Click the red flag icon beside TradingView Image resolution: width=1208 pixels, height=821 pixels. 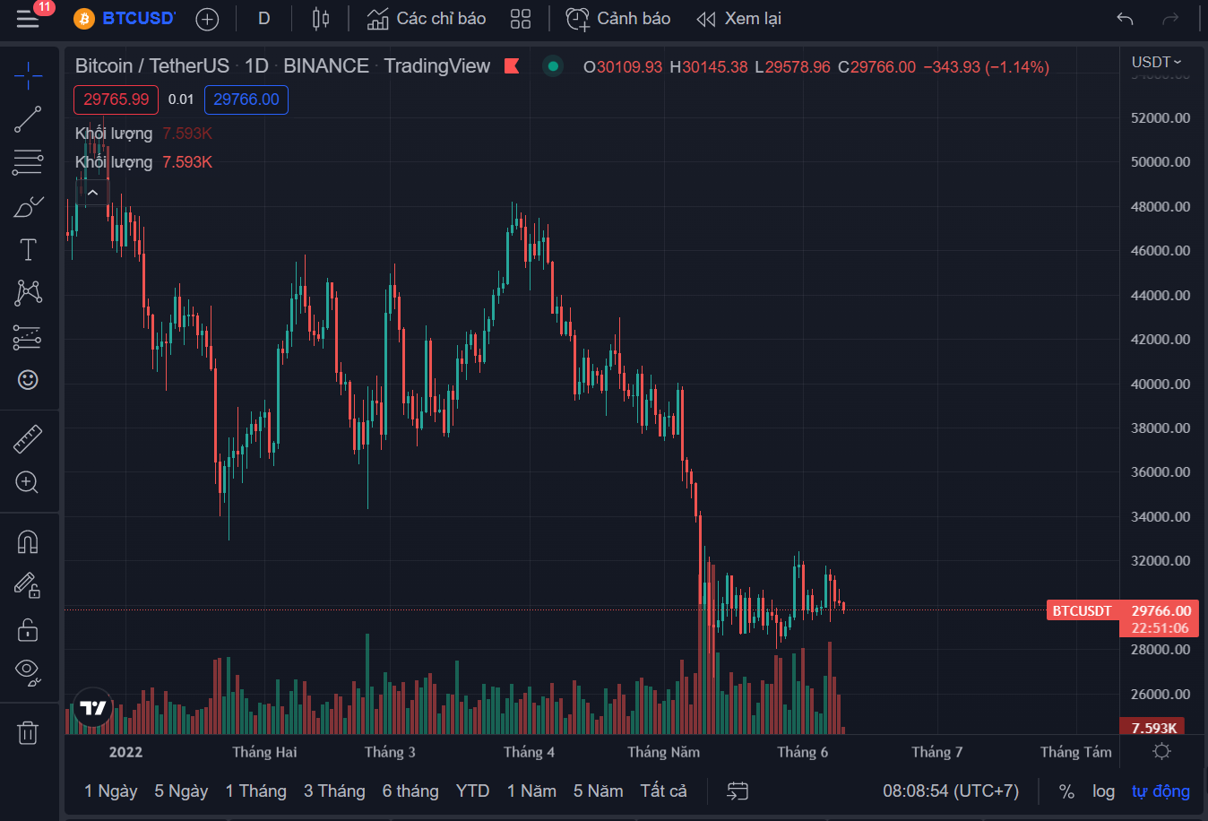512,65
